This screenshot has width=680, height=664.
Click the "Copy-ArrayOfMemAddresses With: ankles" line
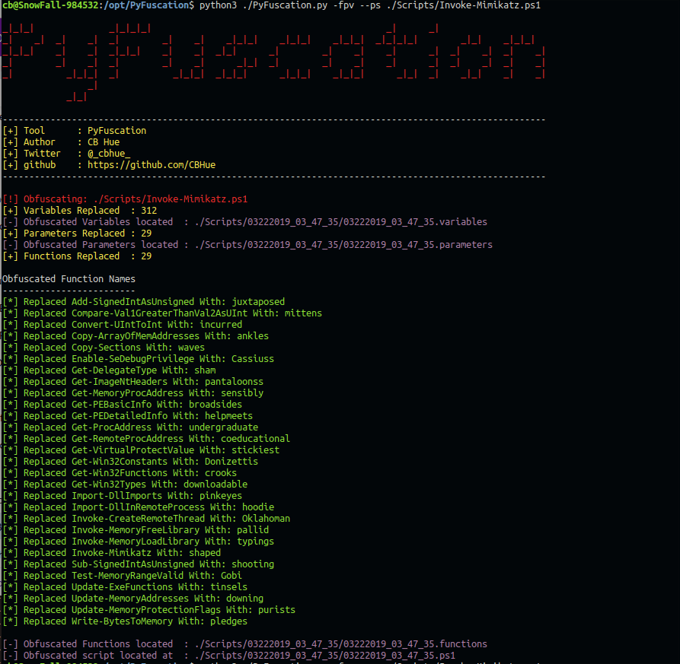click(x=136, y=336)
